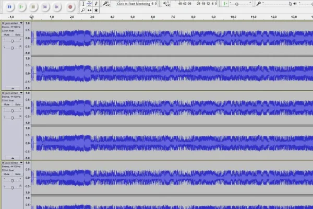
Task: Click the second track's gain slider knob
Action: point(12,111)
